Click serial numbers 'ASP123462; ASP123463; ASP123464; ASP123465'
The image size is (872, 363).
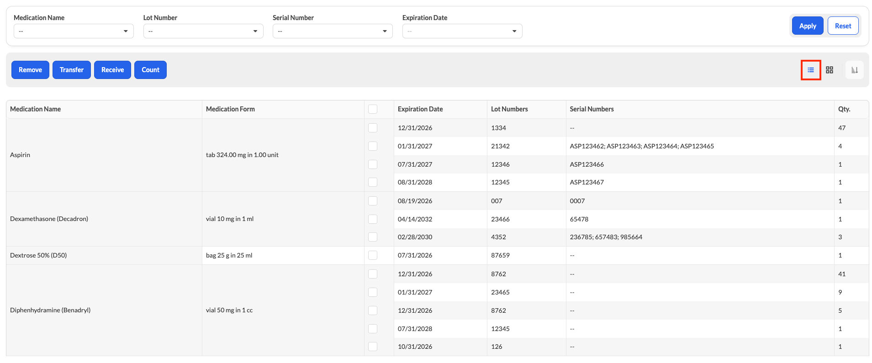[x=642, y=146]
